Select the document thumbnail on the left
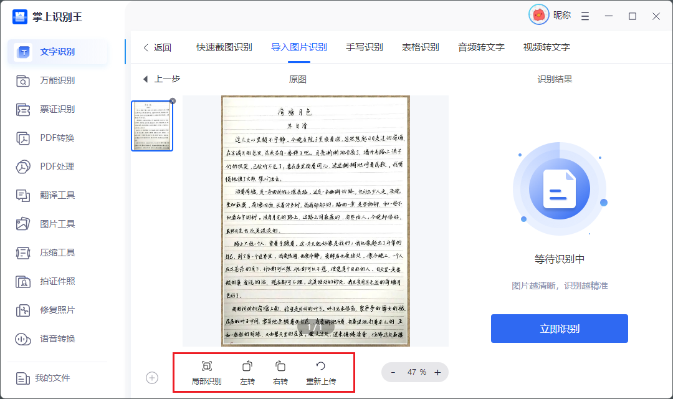673x399 pixels. coord(151,126)
